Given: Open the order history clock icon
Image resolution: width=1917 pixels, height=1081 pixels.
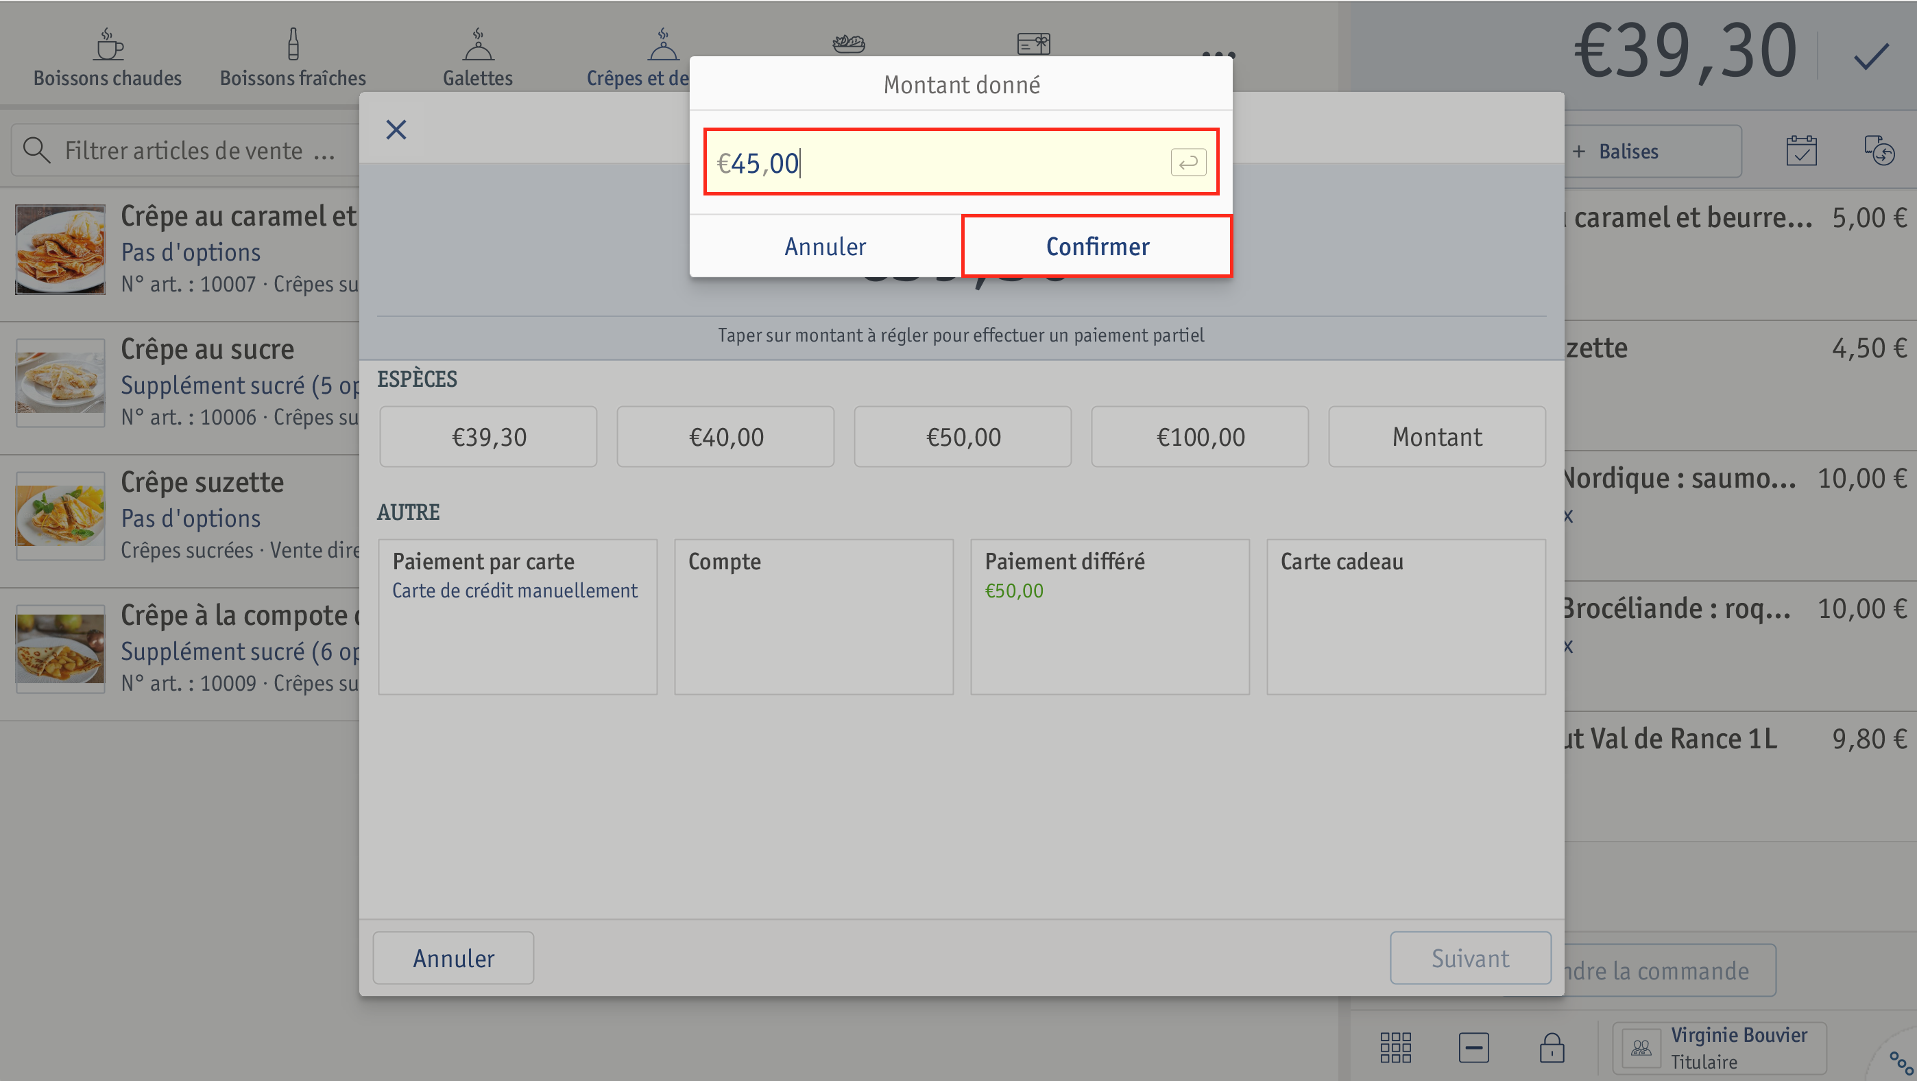Looking at the screenshot, I should point(1879,150).
